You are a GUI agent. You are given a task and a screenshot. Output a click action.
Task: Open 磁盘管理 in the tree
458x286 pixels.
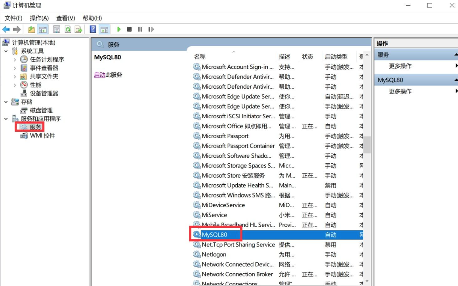click(41, 110)
